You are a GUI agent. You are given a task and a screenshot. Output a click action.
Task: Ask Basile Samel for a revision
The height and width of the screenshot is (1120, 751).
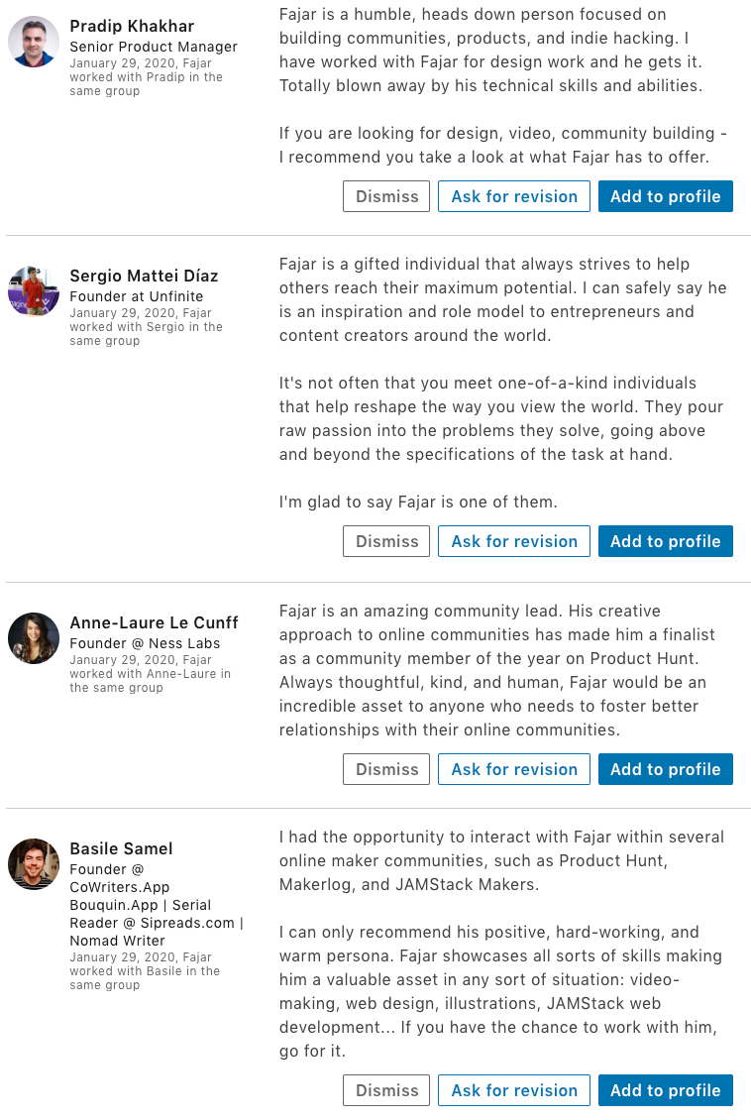(514, 1090)
